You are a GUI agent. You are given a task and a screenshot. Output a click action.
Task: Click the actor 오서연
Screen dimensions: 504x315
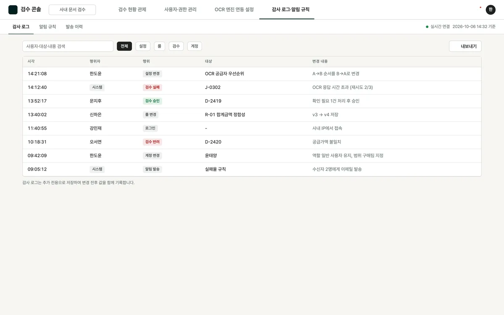coord(95,142)
